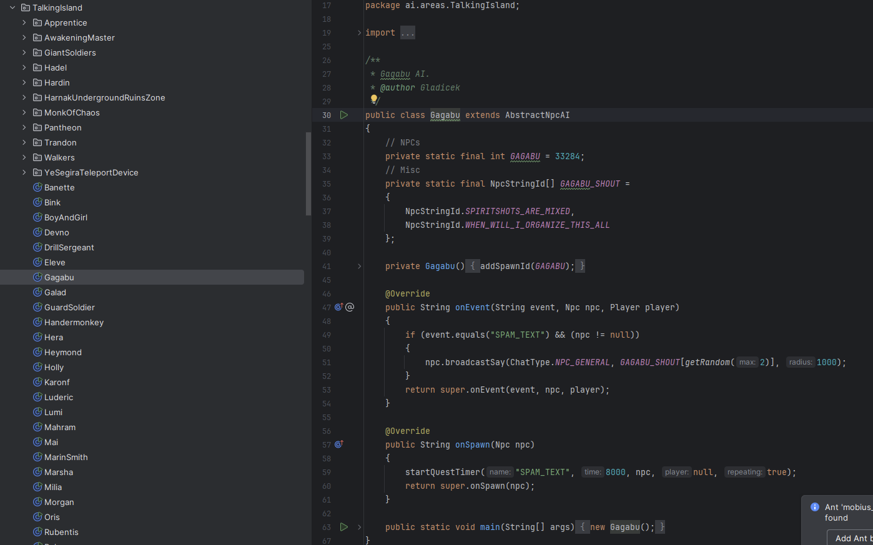Image resolution: width=873 pixels, height=545 pixels.
Task: Open the BoyAndGirl class file
Action: pyautogui.click(x=66, y=217)
